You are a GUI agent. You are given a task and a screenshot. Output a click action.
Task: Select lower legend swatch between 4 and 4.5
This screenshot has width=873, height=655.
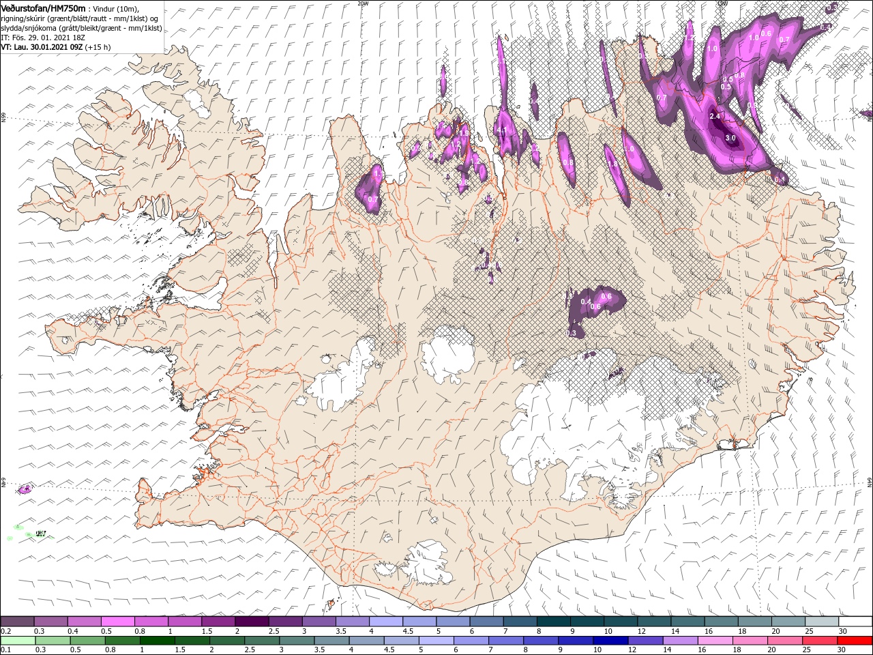(367, 640)
